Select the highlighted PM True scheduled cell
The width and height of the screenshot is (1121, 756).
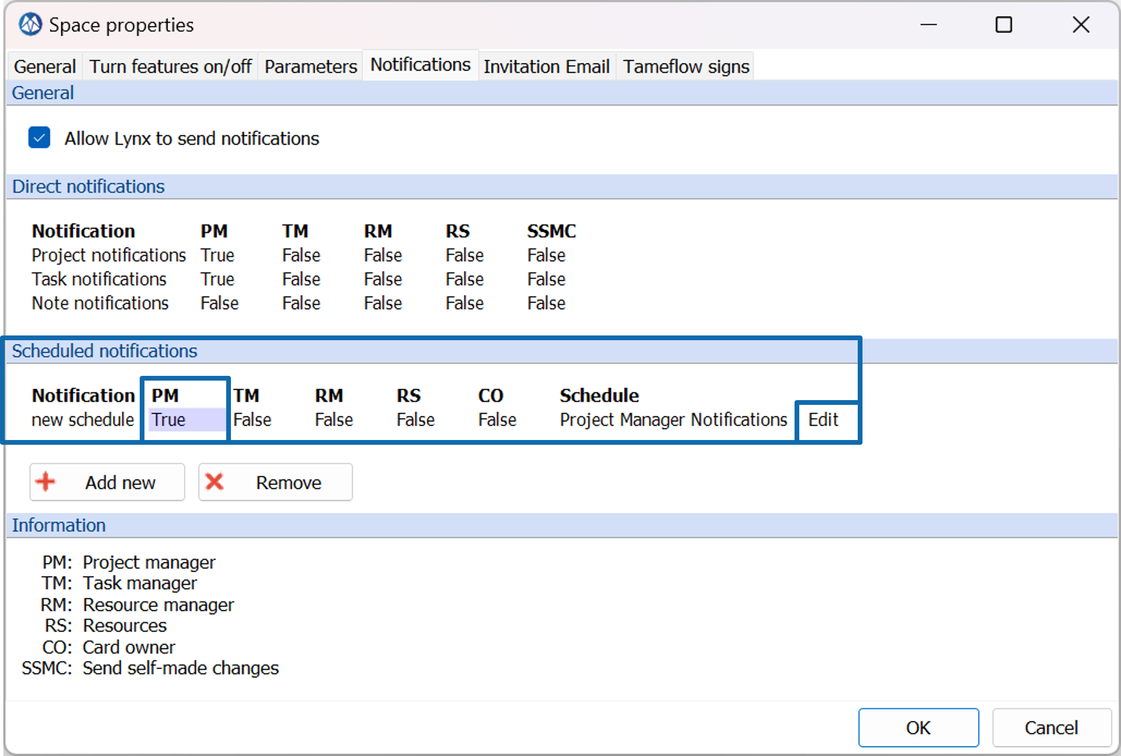coord(187,420)
